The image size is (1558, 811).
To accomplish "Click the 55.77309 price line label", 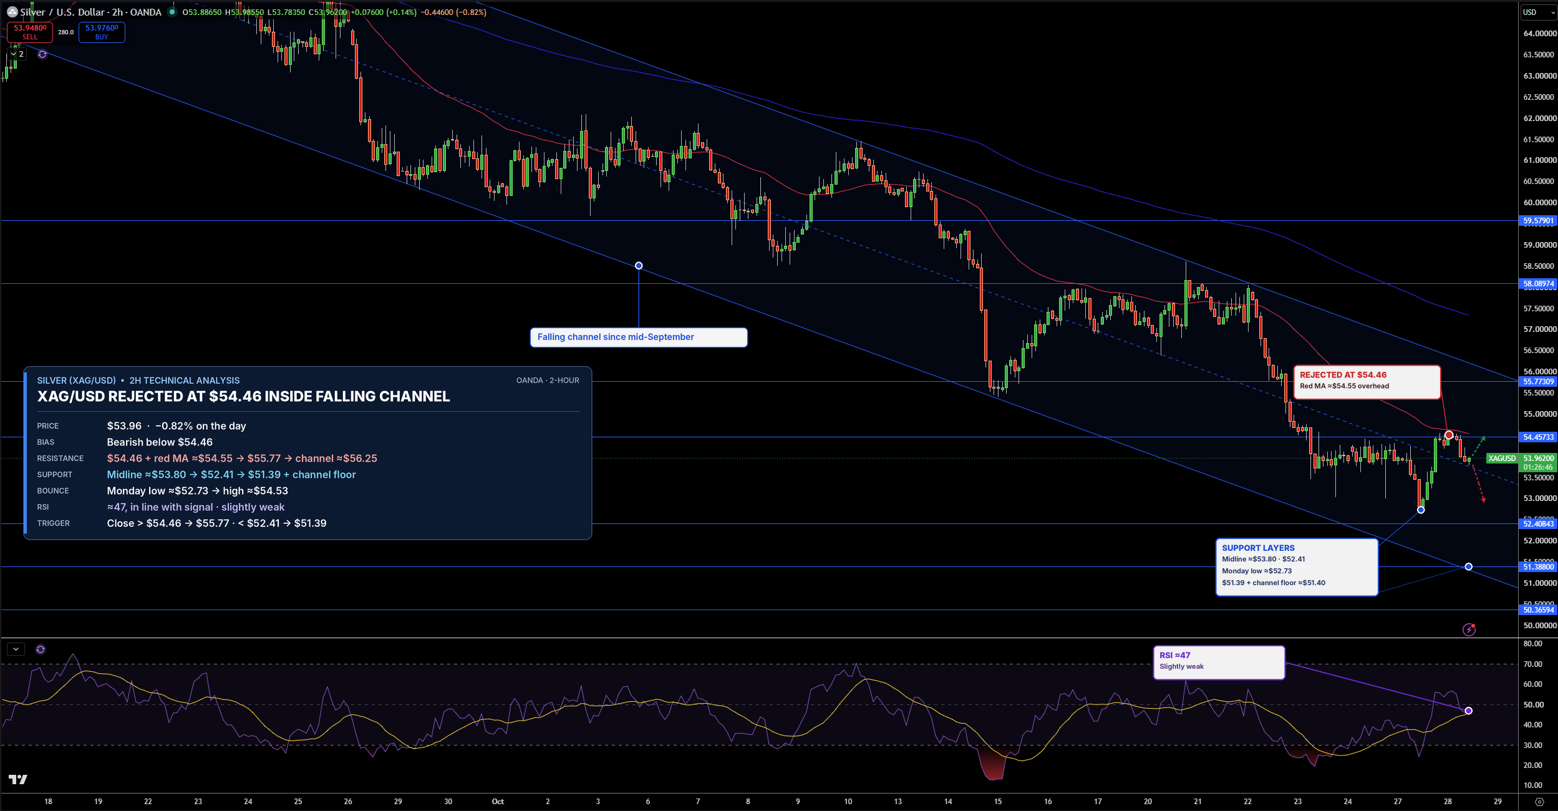I will 1539,382.
